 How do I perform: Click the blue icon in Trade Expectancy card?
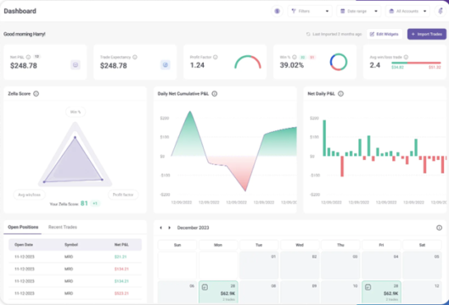tap(166, 65)
